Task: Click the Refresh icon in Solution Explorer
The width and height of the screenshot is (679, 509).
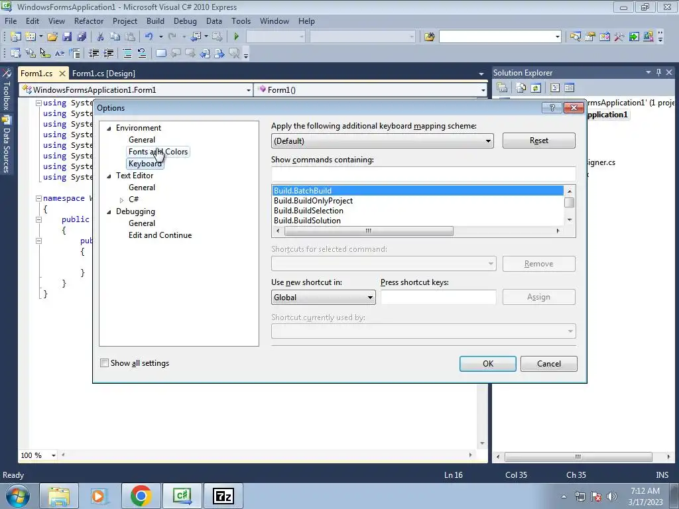Action: tap(536, 88)
